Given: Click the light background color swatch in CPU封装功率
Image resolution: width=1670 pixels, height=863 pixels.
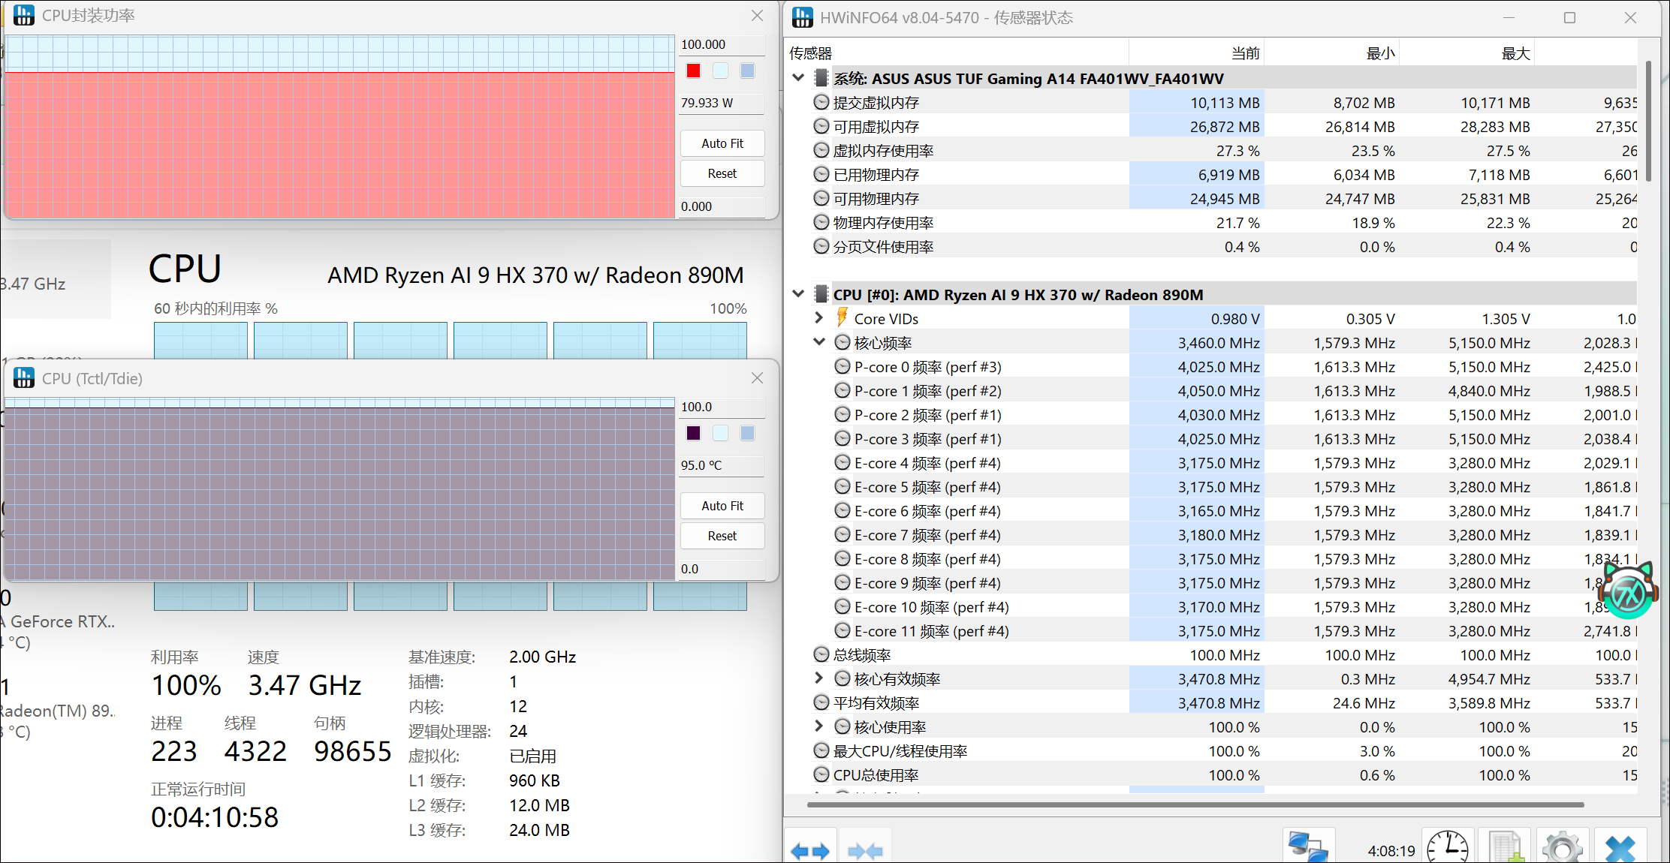Looking at the screenshot, I should 720,71.
